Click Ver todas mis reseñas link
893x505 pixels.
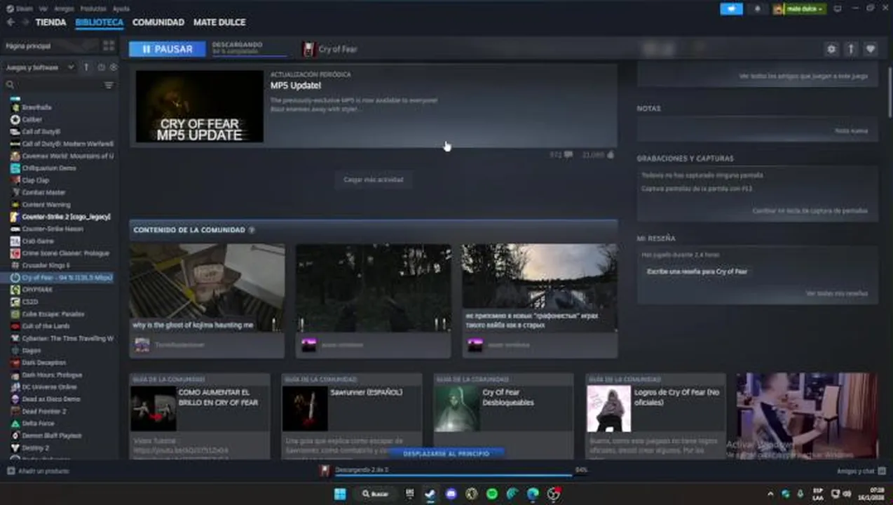tap(836, 293)
